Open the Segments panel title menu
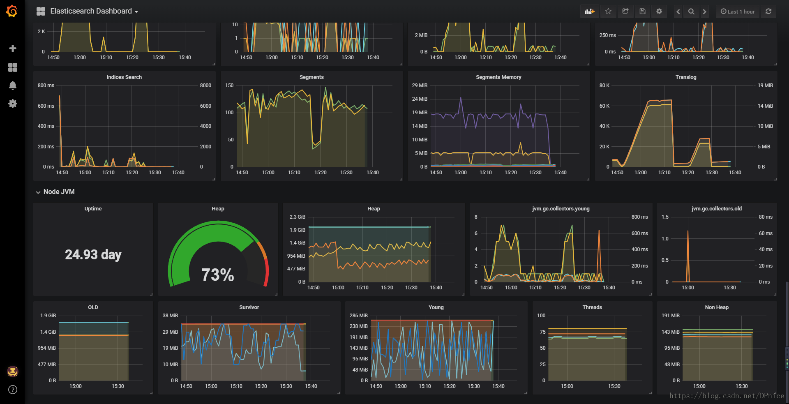Screen dimensions: 789x404 pyautogui.click(x=311, y=77)
